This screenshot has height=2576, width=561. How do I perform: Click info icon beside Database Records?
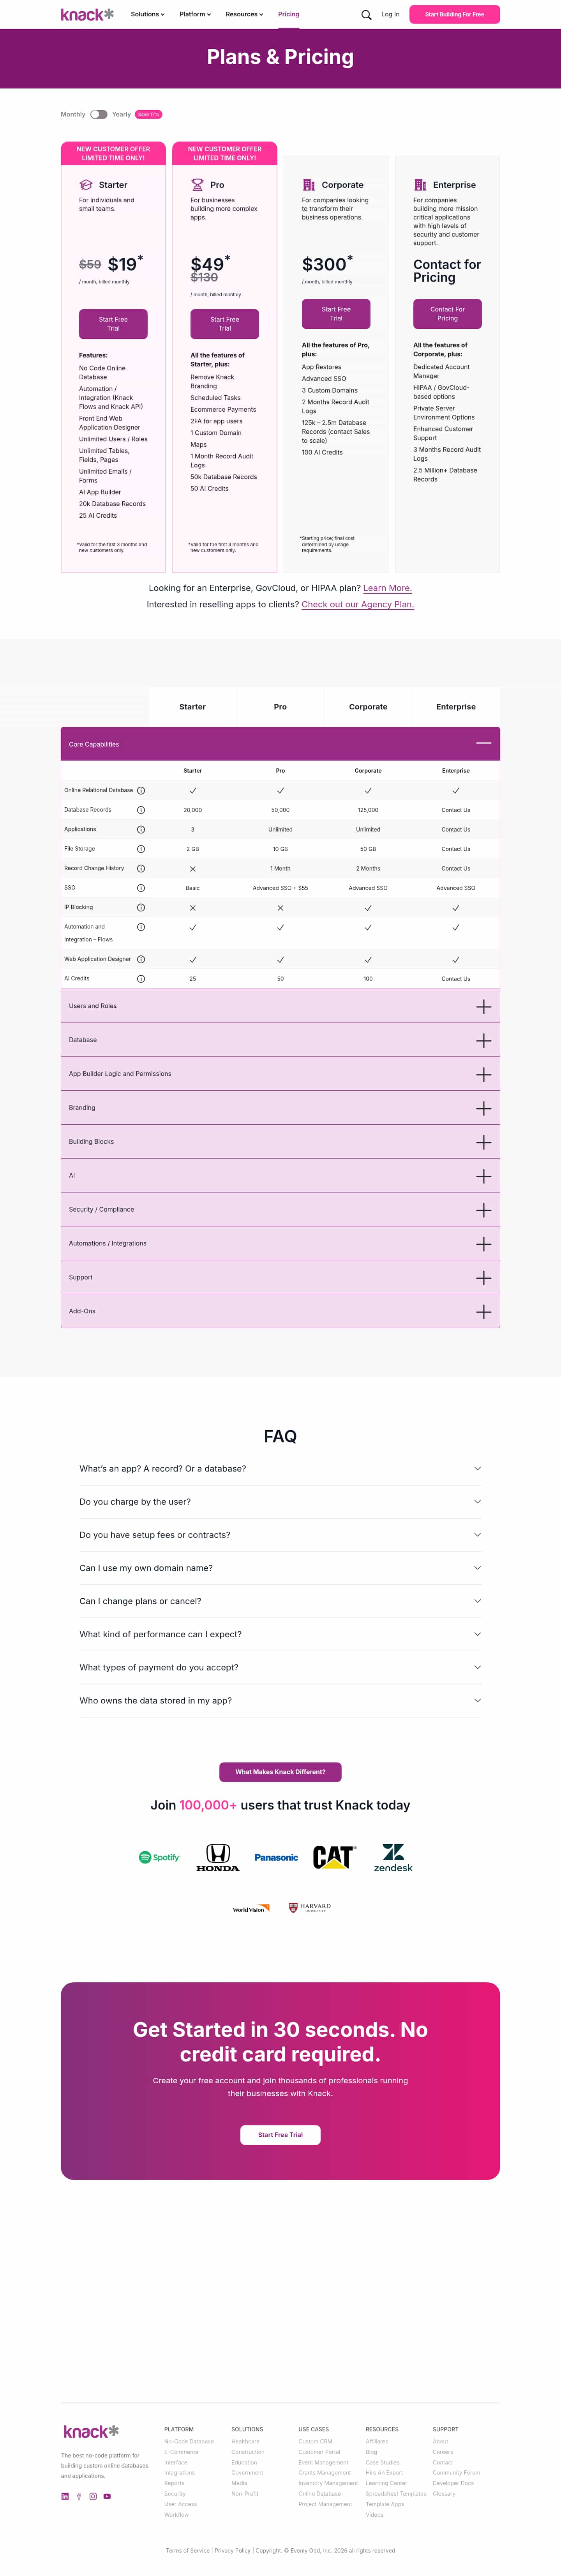point(141,810)
